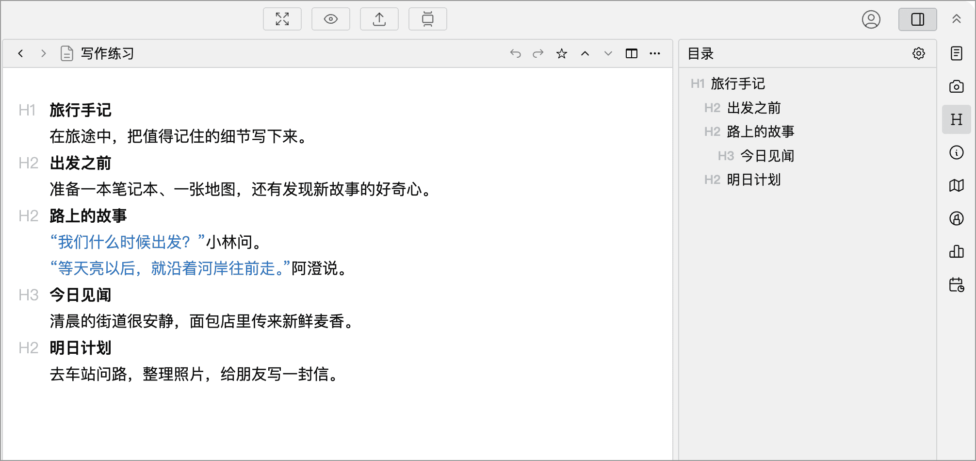Open the camera snapshot icon in sidebar
Screen dimensions: 976x461
(957, 86)
